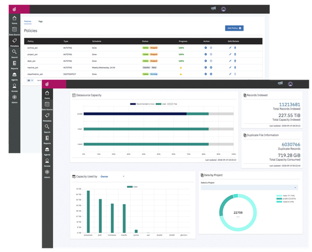Image resolution: width=312 pixels, height=252 pixels.
Task: Edit the archive_pol policy with the pencil icon
Action: 230,48
